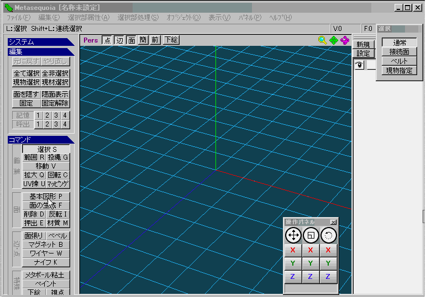The height and width of the screenshot is (301, 426).
Task: Choose マグネット B magnet command
Action: tap(46, 245)
